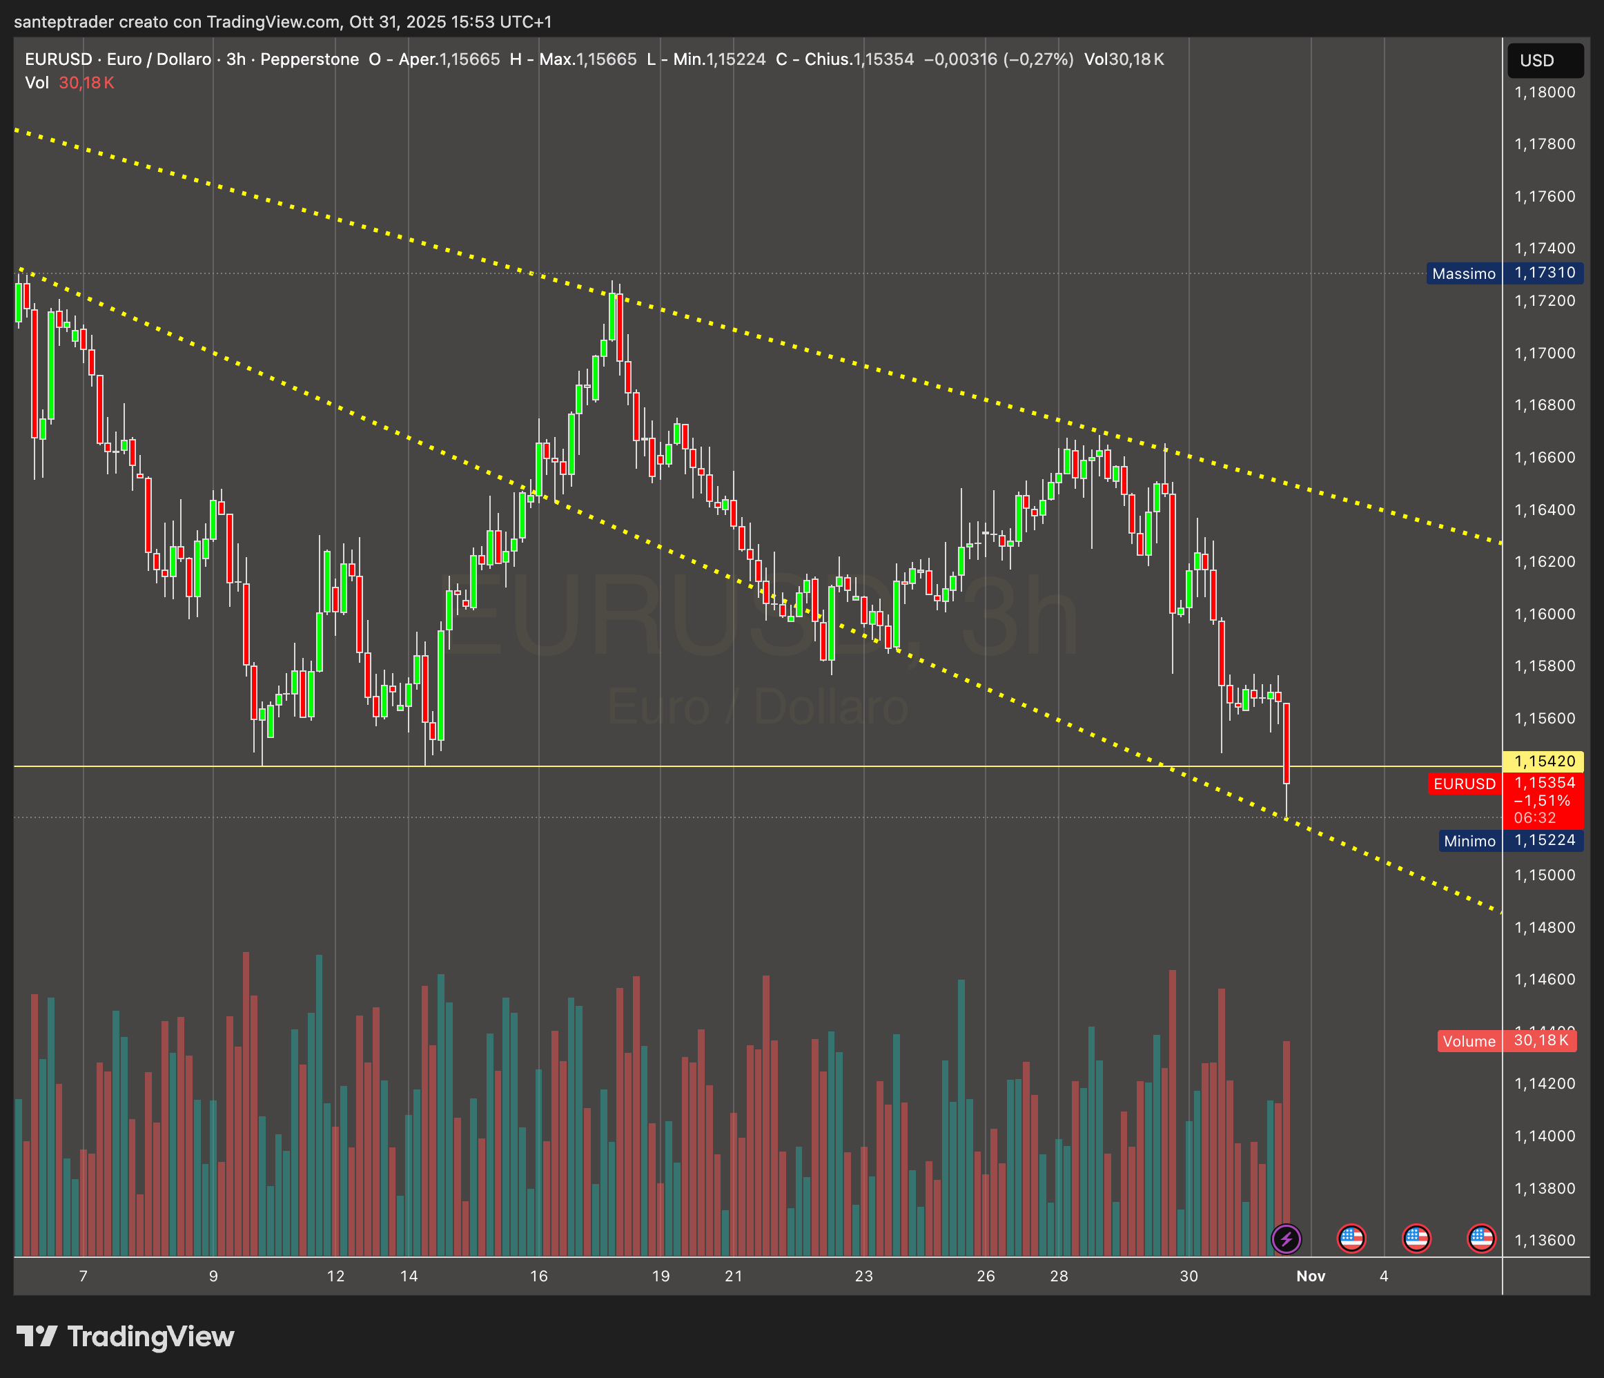Toggle the Vol indicator in the legend
This screenshot has height=1378, width=1604.
coord(37,83)
